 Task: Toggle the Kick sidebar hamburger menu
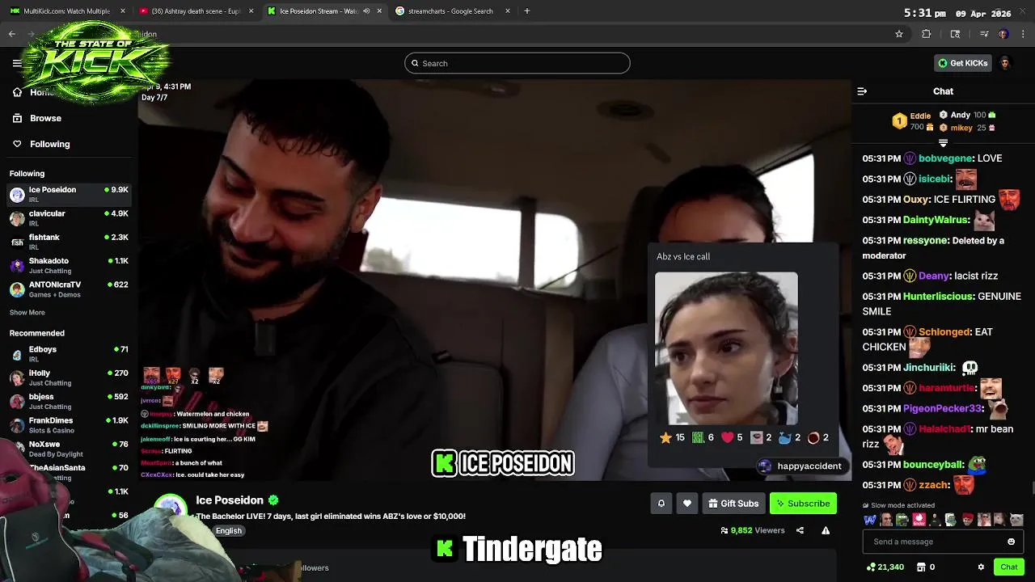(17, 63)
